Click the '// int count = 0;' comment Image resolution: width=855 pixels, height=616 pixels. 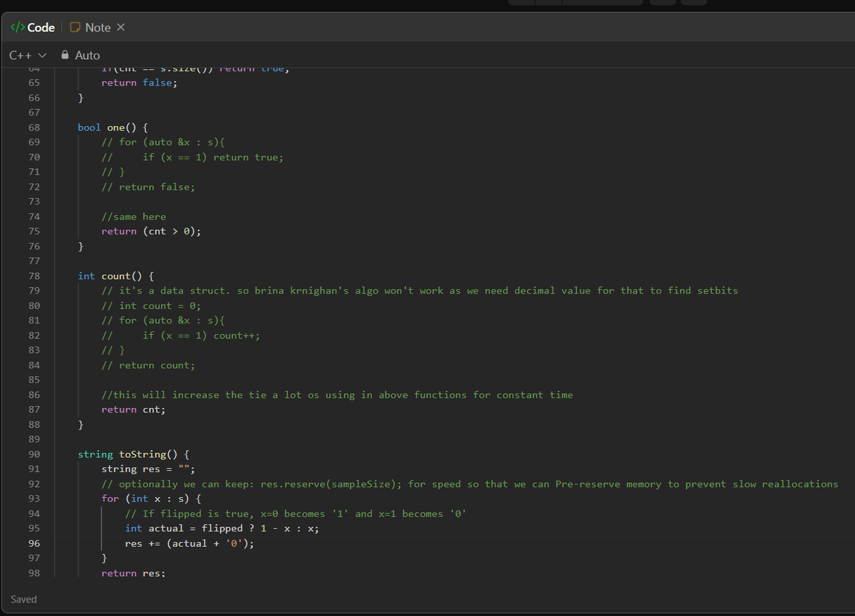(151, 306)
